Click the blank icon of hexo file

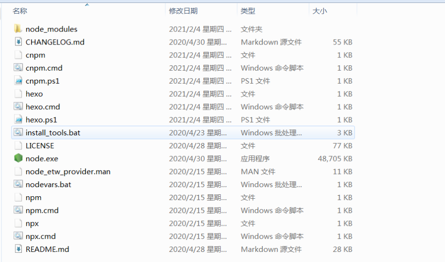[18, 94]
